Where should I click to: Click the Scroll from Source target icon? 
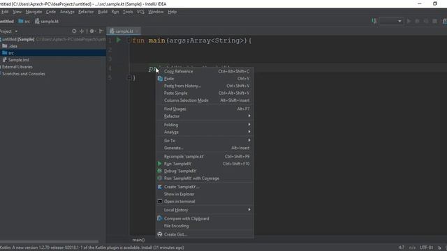[74, 31]
